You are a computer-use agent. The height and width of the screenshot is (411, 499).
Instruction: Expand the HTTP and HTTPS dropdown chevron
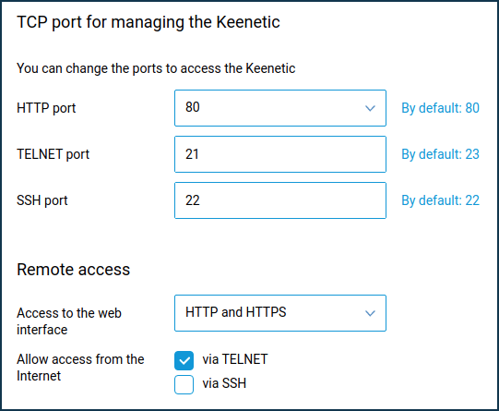(x=370, y=313)
